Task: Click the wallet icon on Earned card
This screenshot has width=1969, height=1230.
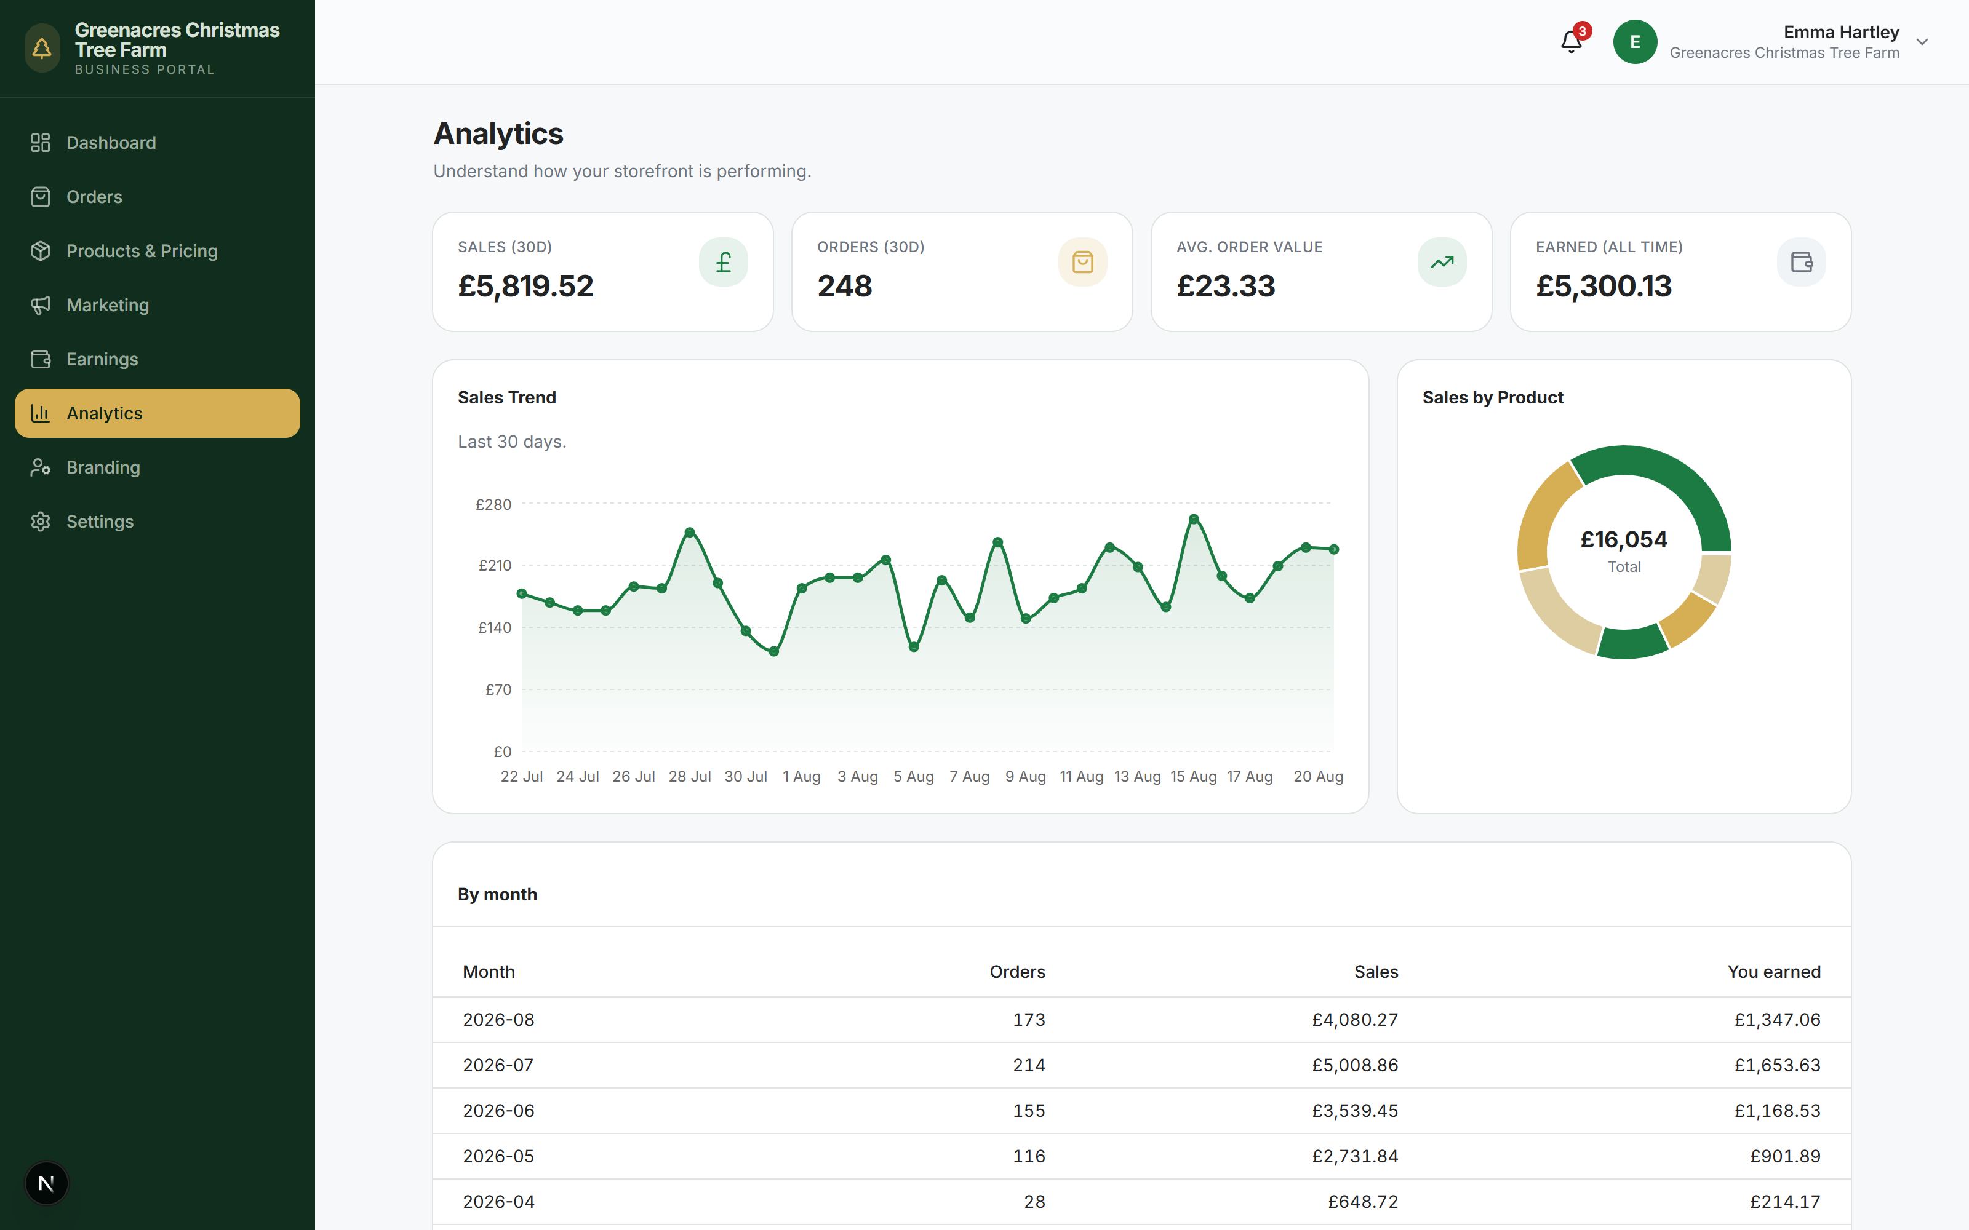Action: pos(1802,262)
